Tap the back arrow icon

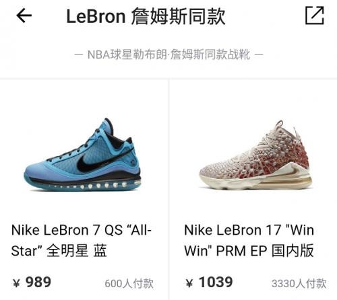pyautogui.click(x=24, y=15)
